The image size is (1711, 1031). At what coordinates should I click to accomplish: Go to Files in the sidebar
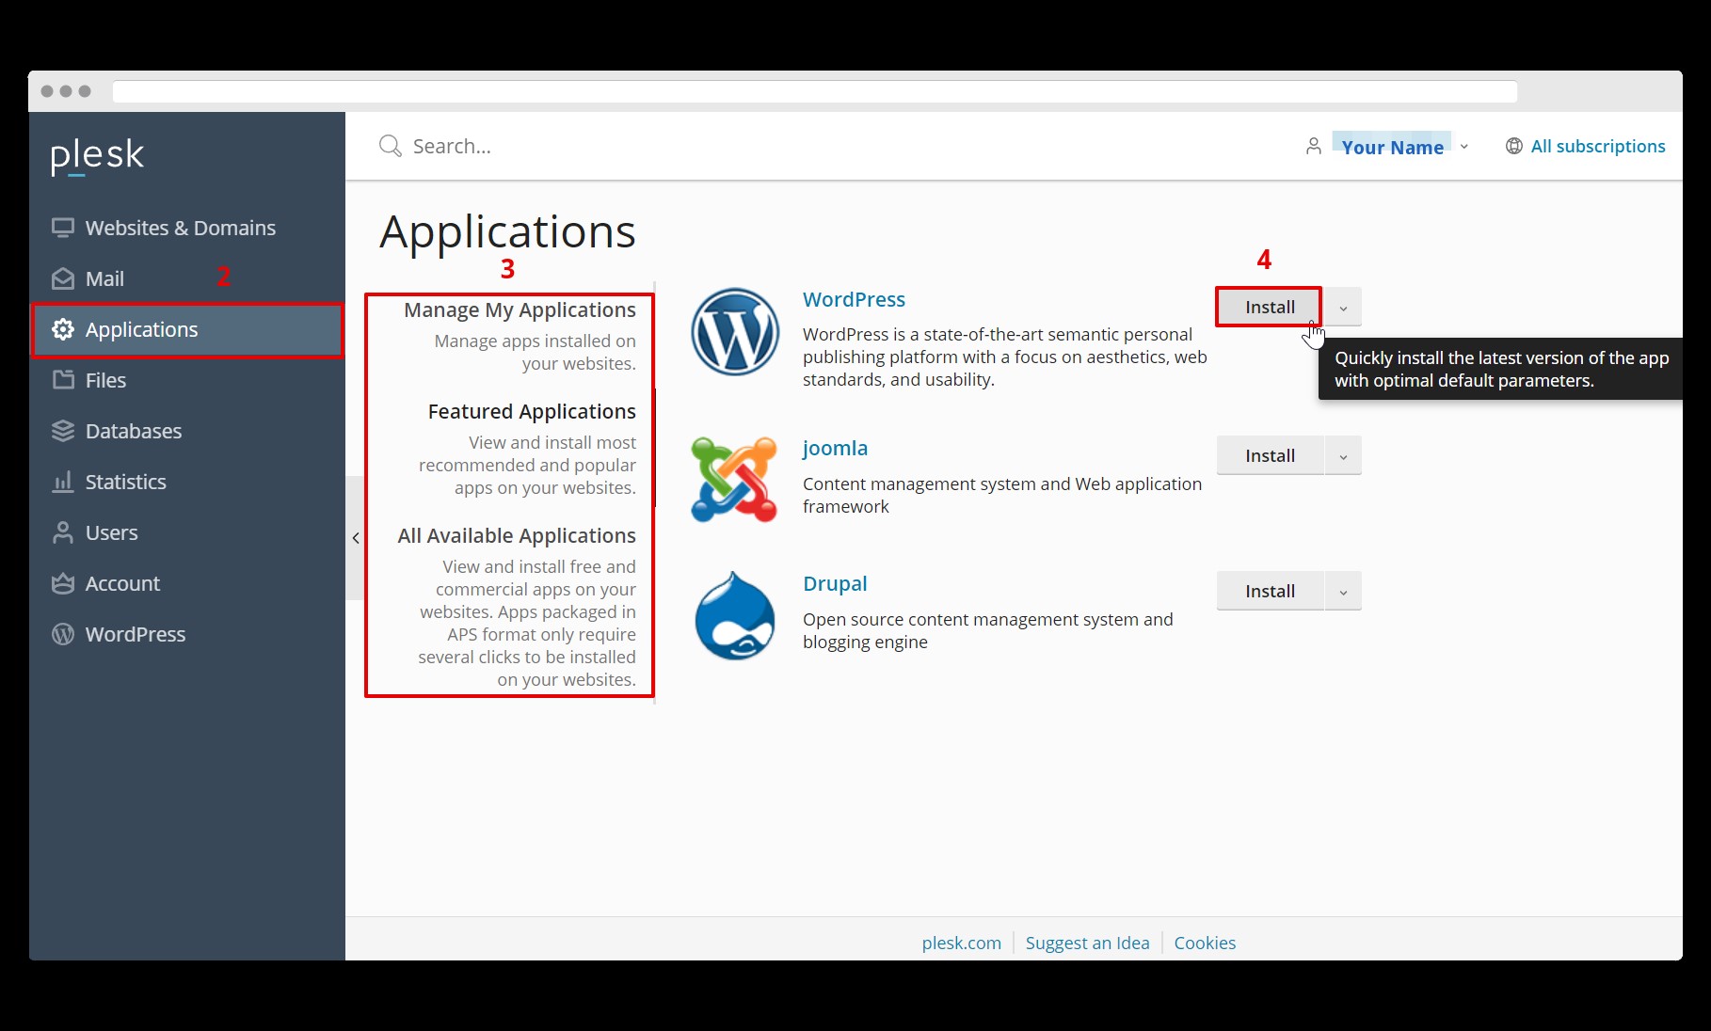pos(187,380)
